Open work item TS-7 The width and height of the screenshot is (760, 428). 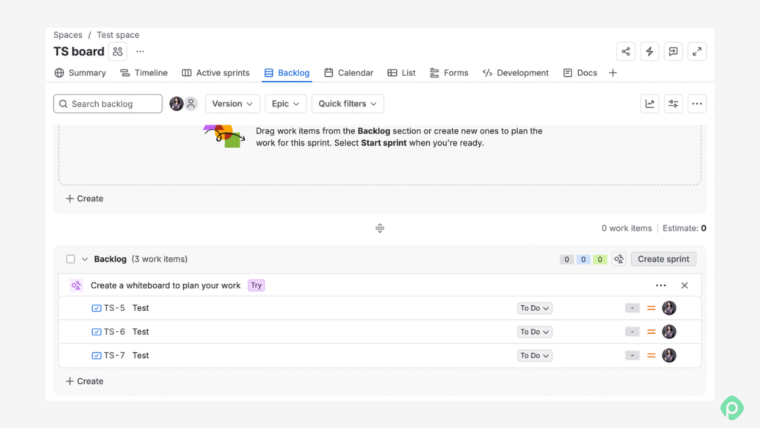[114, 355]
